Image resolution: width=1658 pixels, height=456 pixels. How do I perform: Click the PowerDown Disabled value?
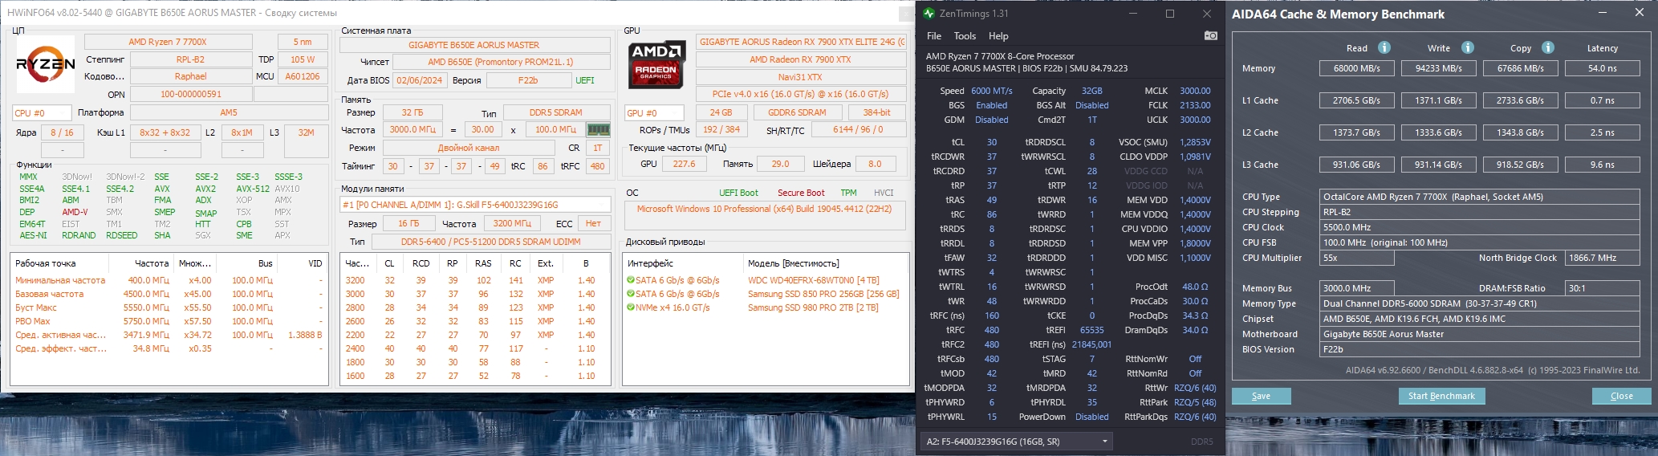pyautogui.click(x=1091, y=417)
